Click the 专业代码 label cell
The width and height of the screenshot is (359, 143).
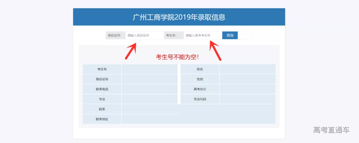coord(200,99)
